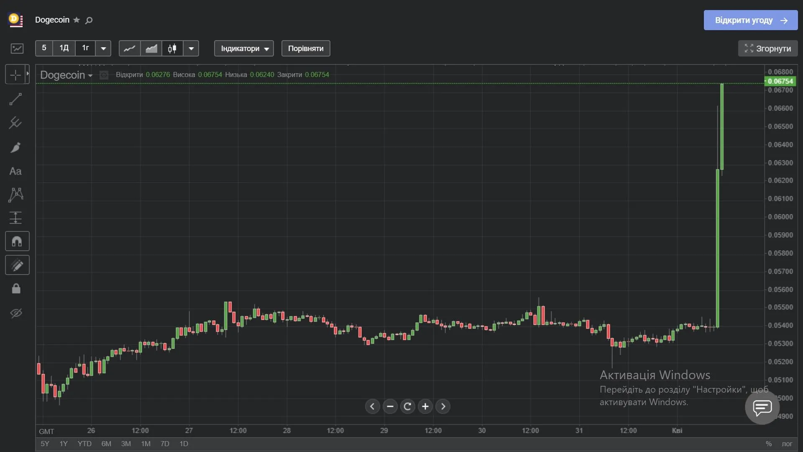The width and height of the screenshot is (803, 452).
Task: Select the measurement and projection tool
Action: tap(15, 218)
